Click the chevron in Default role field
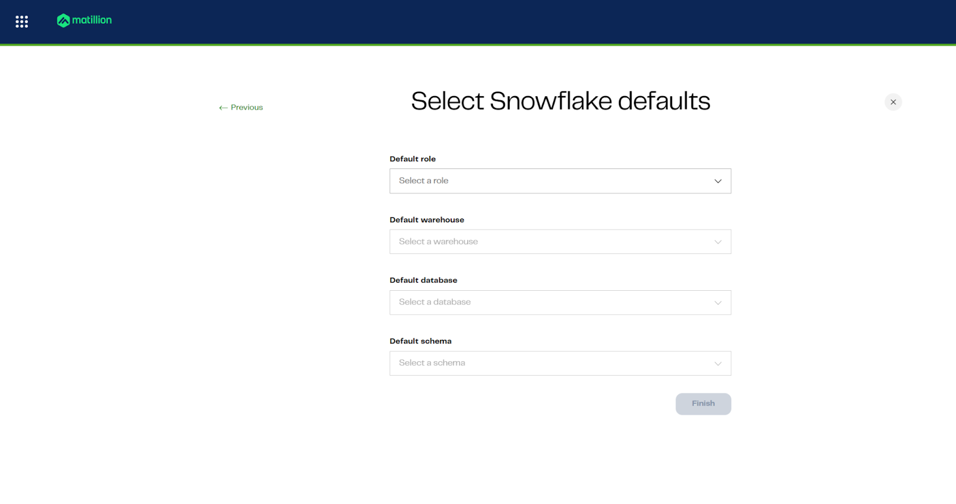Viewport: 956px width, 504px height. coord(718,181)
